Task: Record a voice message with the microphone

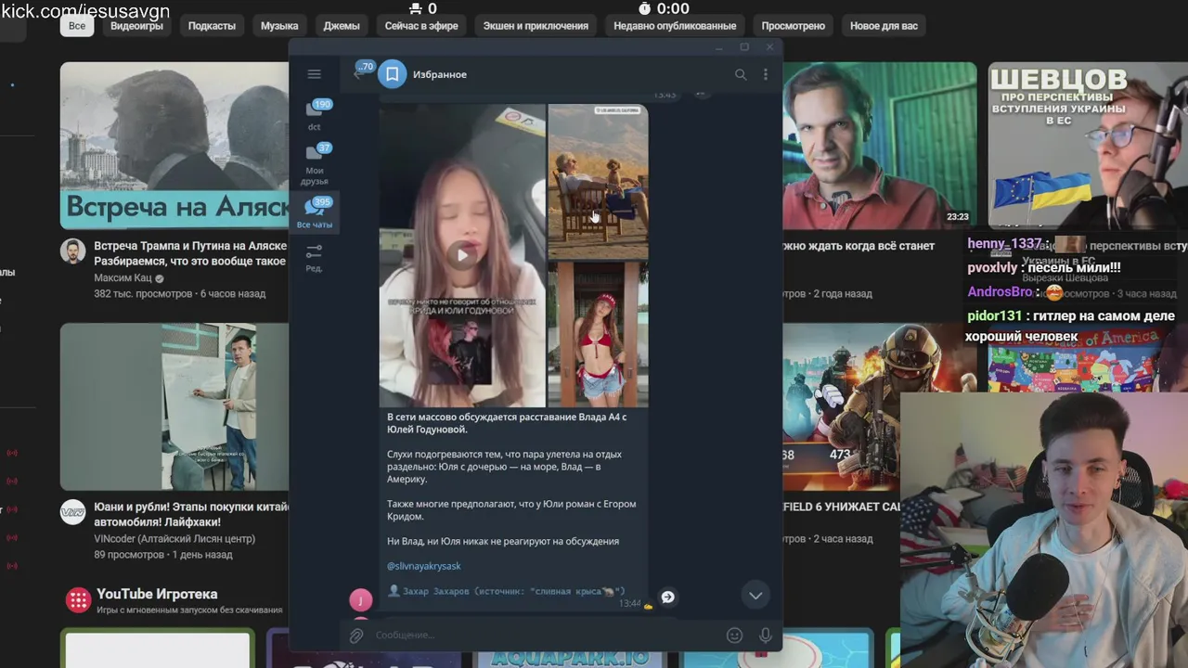Action: click(x=766, y=636)
